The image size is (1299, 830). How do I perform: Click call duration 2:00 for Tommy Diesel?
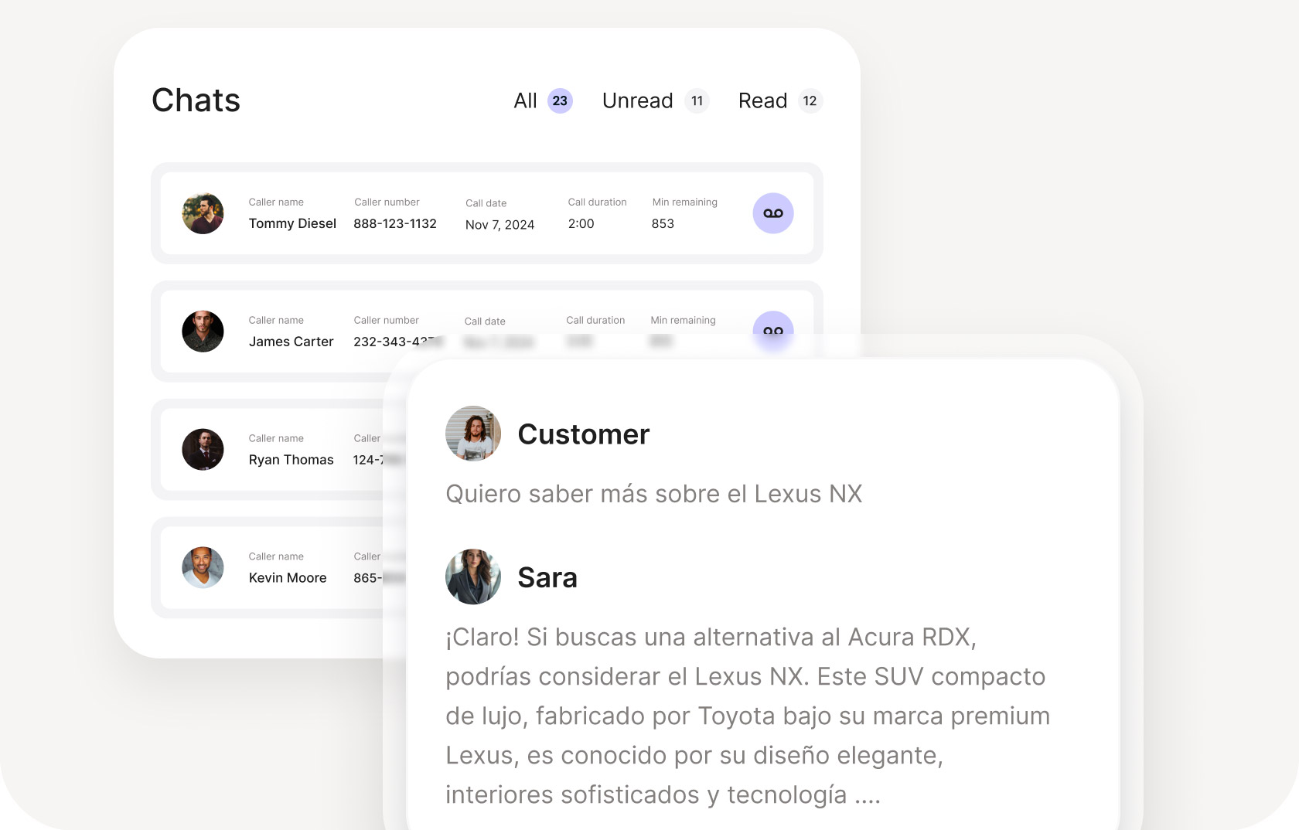[x=581, y=223]
